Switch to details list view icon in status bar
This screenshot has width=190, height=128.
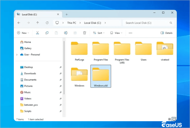pos(169,119)
